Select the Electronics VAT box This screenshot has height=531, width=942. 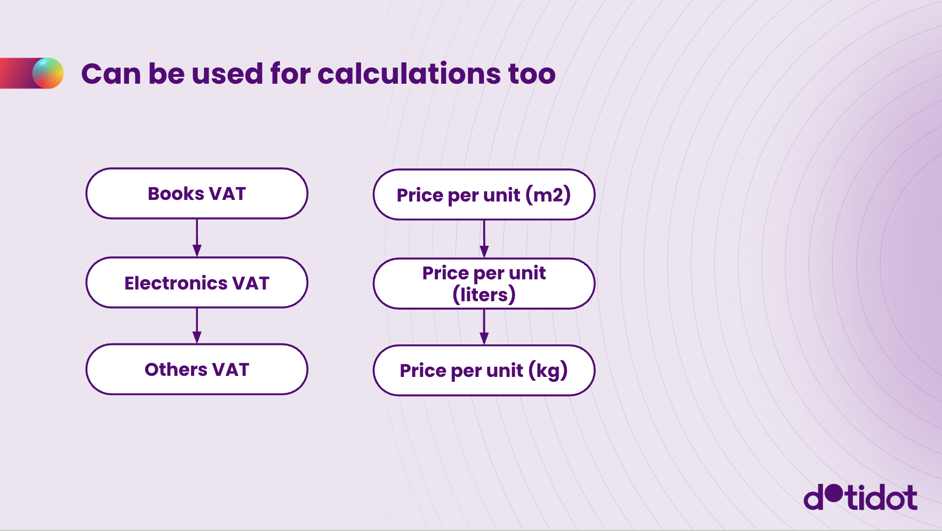197,283
